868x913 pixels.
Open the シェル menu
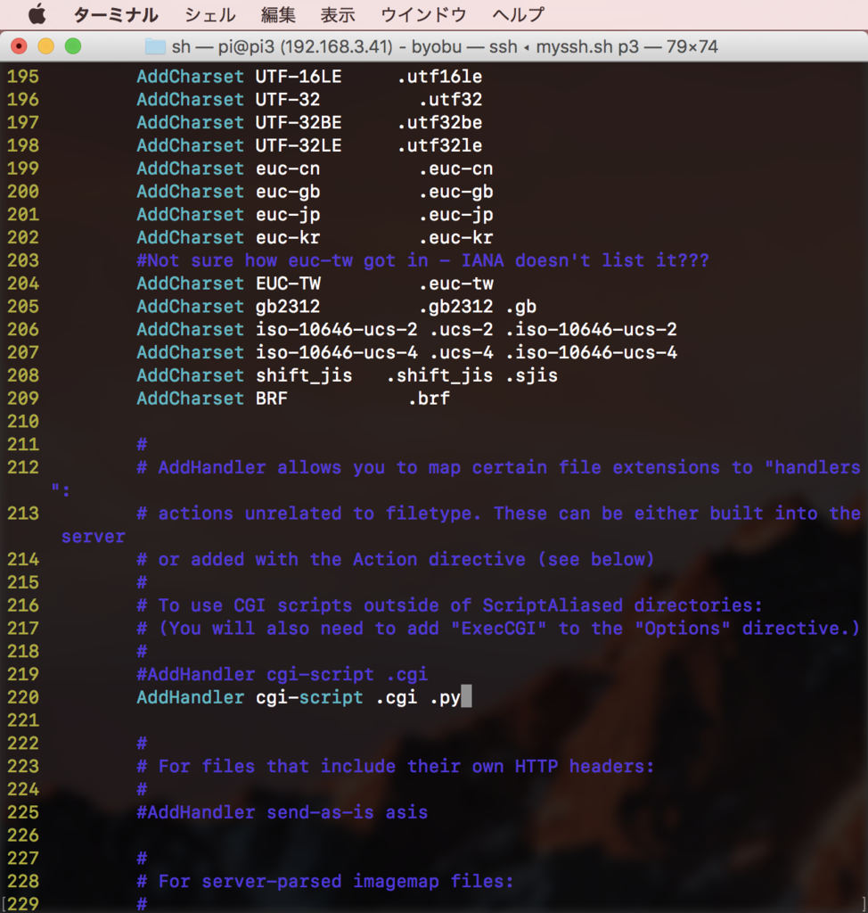click(x=210, y=14)
